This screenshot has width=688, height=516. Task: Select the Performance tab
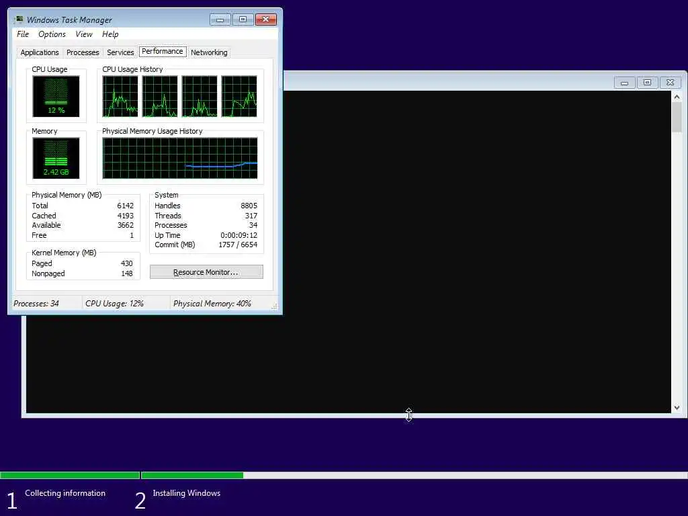pos(163,51)
